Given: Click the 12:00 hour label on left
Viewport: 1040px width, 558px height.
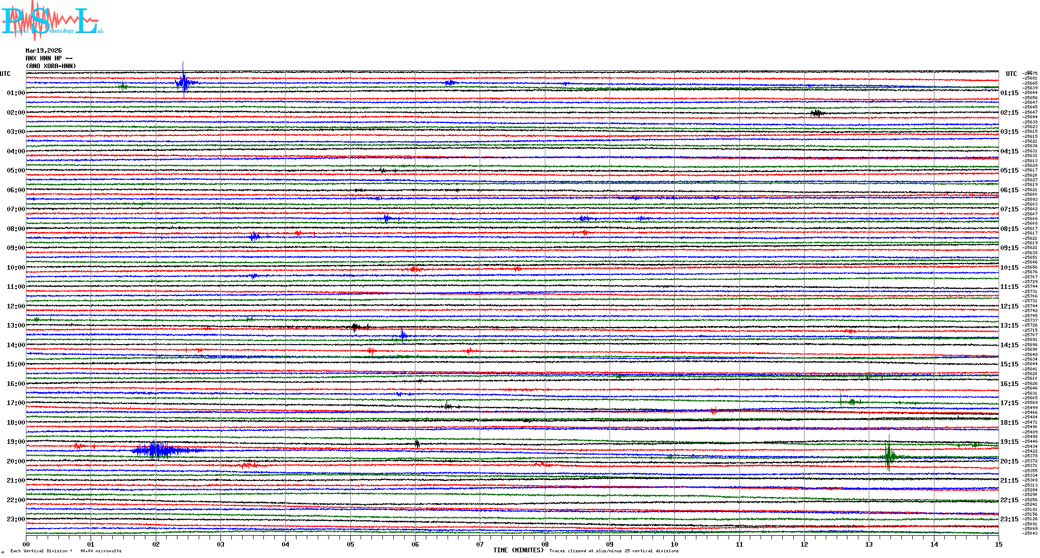Looking at the screenshot, I should coord(16,306).
